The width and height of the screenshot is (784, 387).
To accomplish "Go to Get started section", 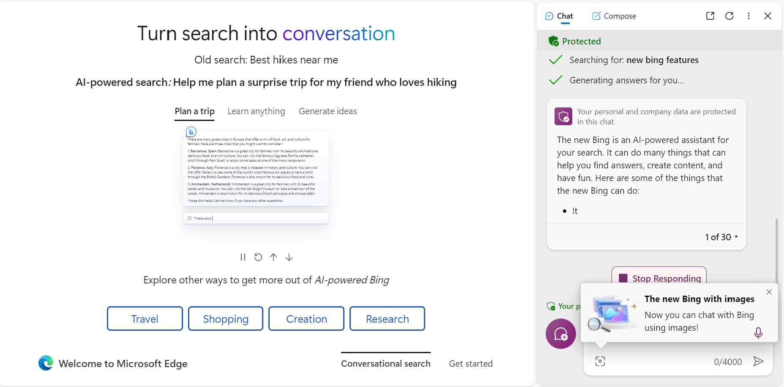I will pos(471,364).
